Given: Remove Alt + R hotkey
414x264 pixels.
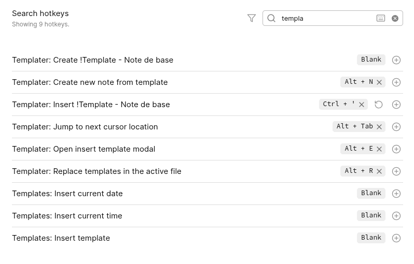Looking at the screenshot, I should 379,171.
